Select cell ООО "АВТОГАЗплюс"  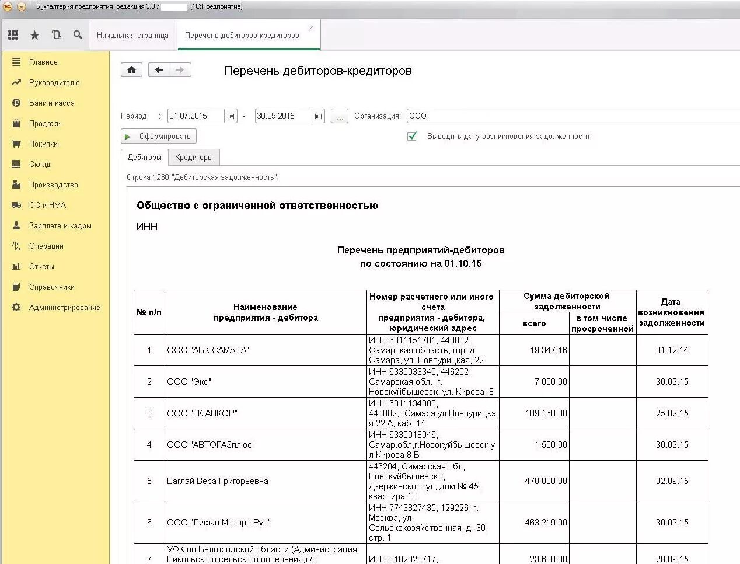pos(266,445)
